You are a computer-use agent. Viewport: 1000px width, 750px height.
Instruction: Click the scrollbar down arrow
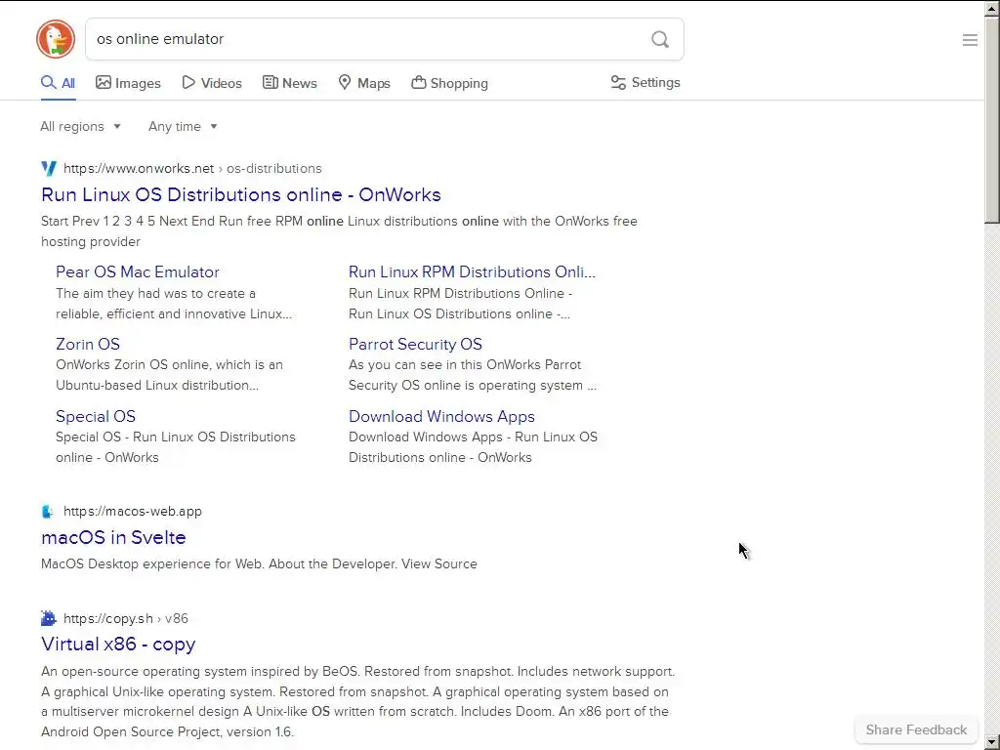tap(992, 742)
